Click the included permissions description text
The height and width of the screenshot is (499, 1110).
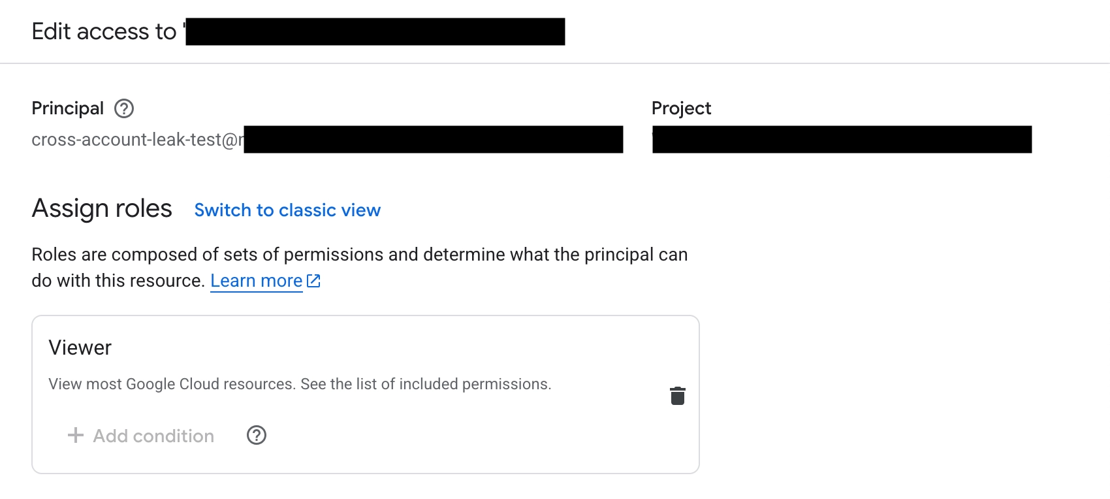coord(300,384)
